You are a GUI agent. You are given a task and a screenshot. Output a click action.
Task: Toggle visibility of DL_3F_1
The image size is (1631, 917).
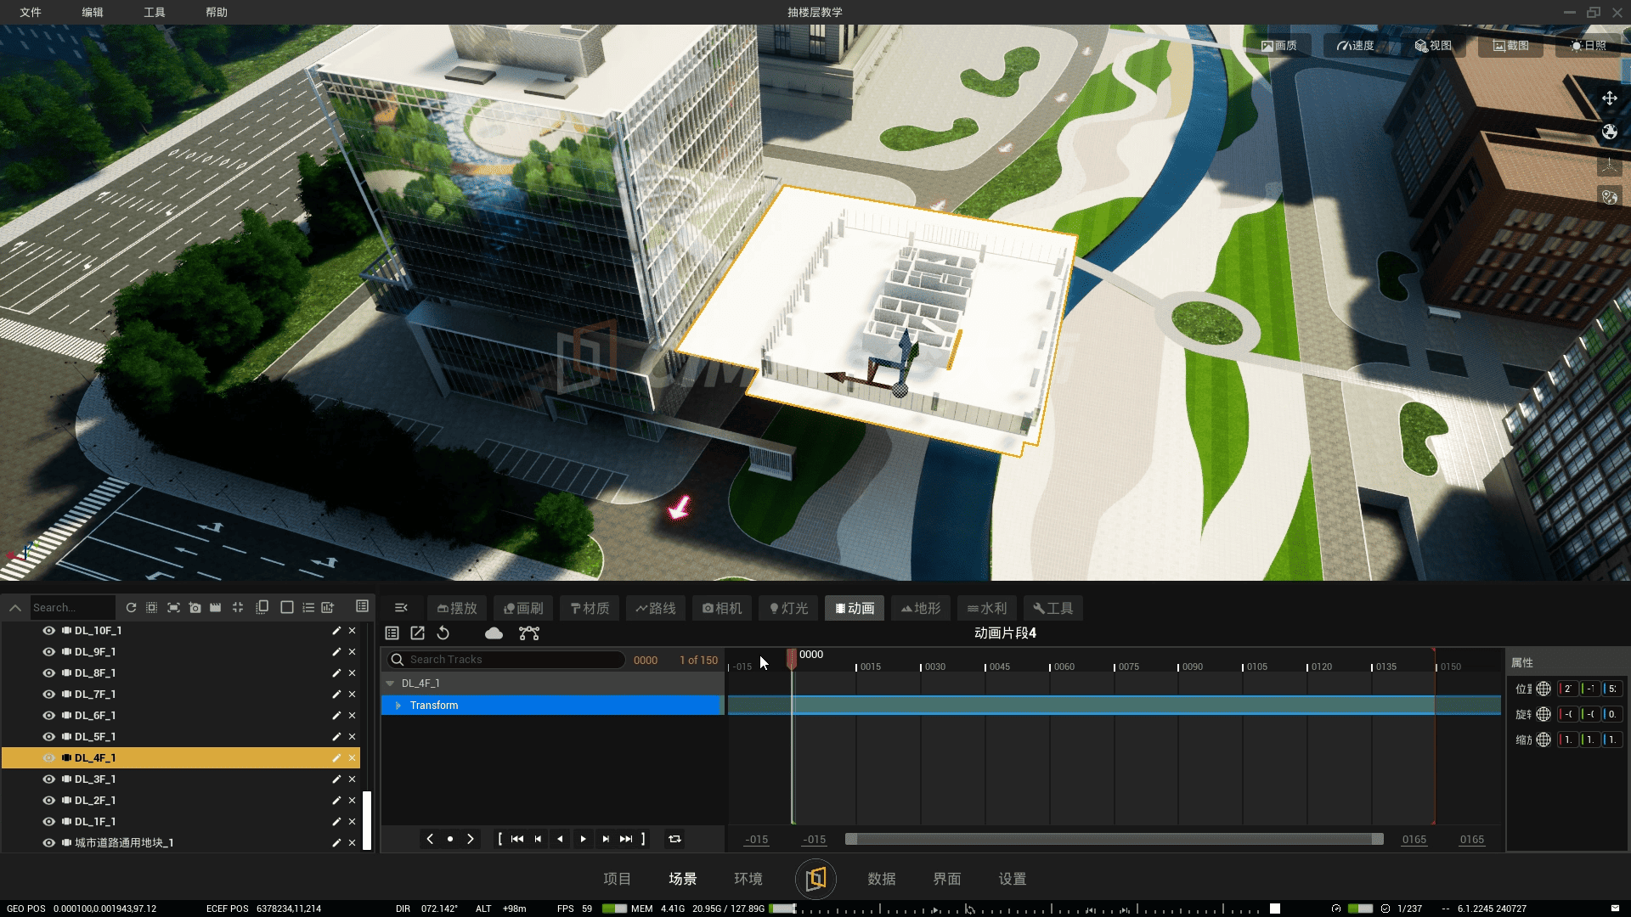tap(48, 779)
